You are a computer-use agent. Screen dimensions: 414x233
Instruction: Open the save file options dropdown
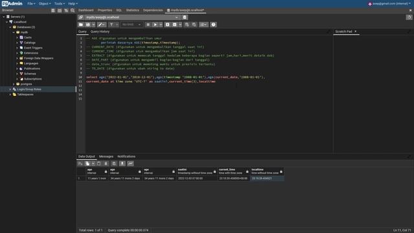coord(93,25)
